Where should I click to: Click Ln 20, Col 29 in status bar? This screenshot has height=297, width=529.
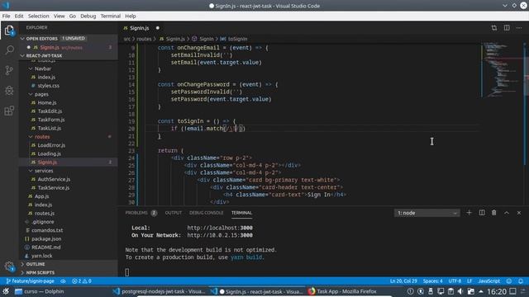pyautogui.click(x=403, y=280)
